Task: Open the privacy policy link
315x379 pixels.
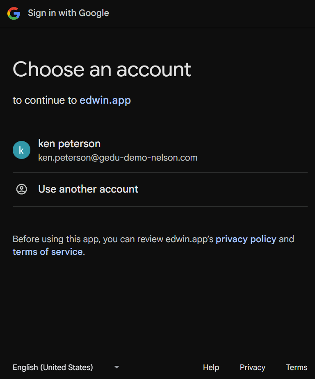Action: tap(246, 239)
